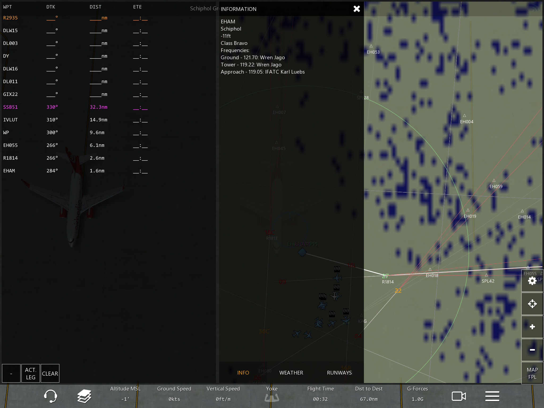Open the map layers stack icon

tap(84, 396)
